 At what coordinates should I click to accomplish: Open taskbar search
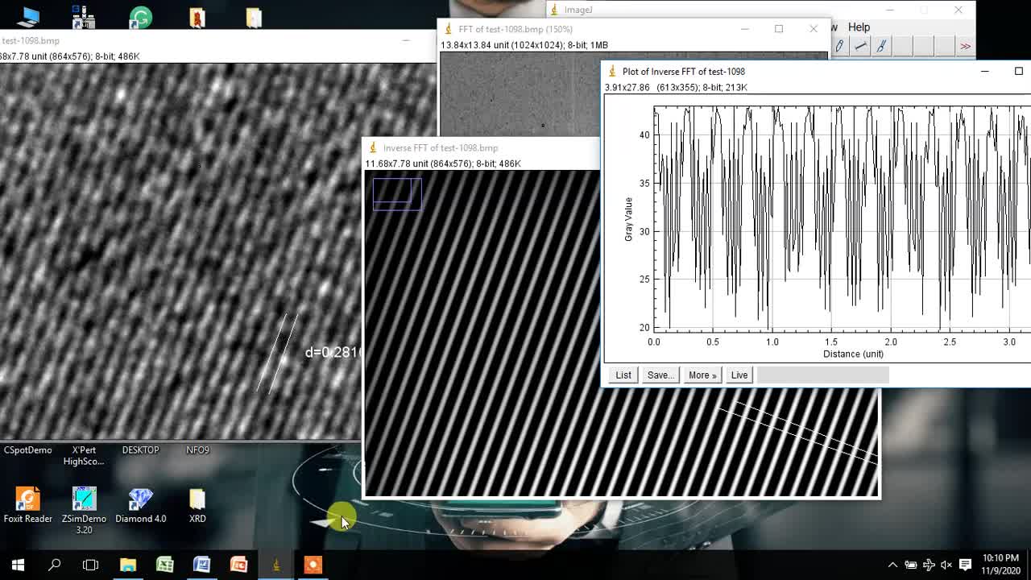point(55,565)
